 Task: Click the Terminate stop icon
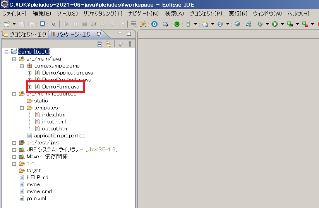click(x=84, y=24)
